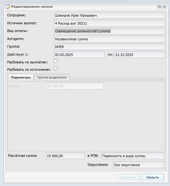
Task: Click the Источник выплат: label
Action: [22, 23]
